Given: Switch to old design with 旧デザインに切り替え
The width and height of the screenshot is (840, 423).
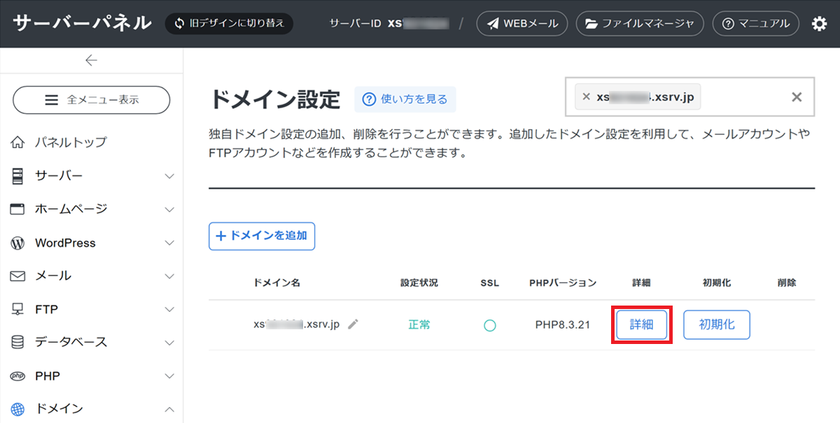Looking at the screenshot, I should point(229,24).
